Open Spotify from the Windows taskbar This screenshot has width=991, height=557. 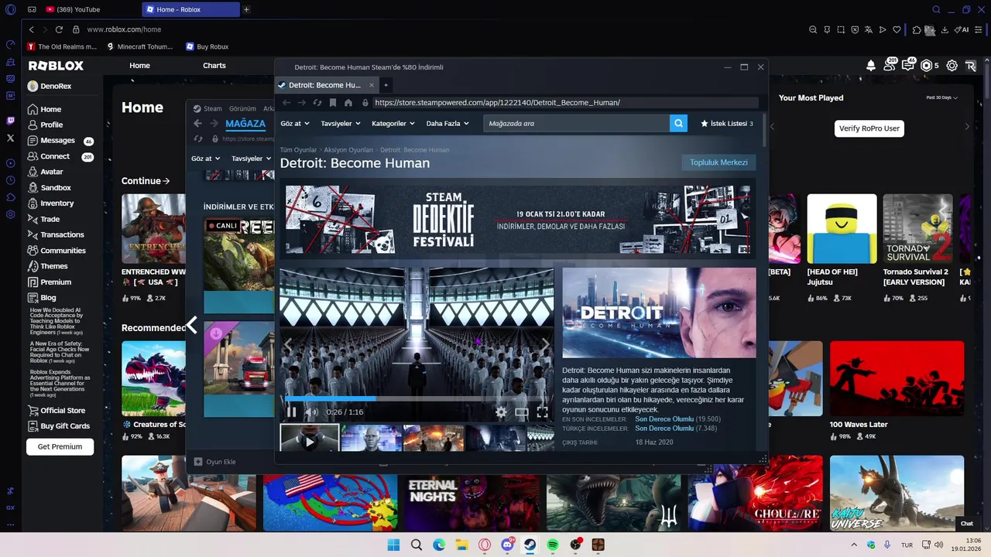(x=553, y=545)
